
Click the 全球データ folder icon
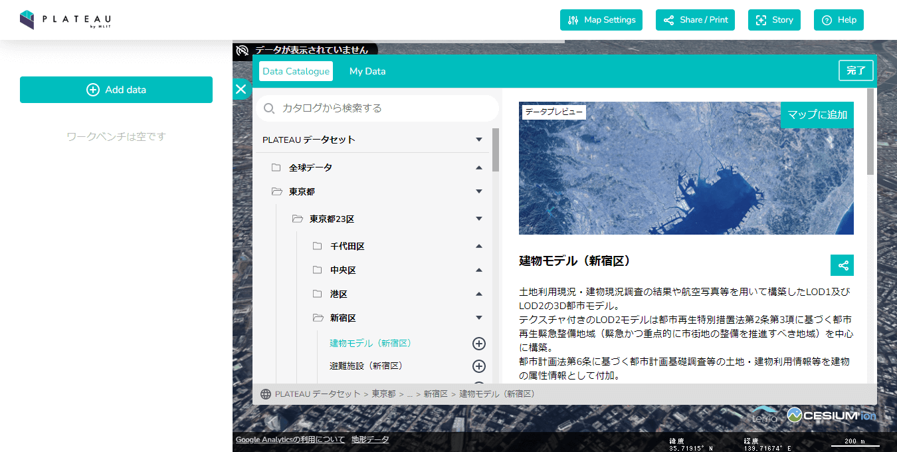coord(276,168)
